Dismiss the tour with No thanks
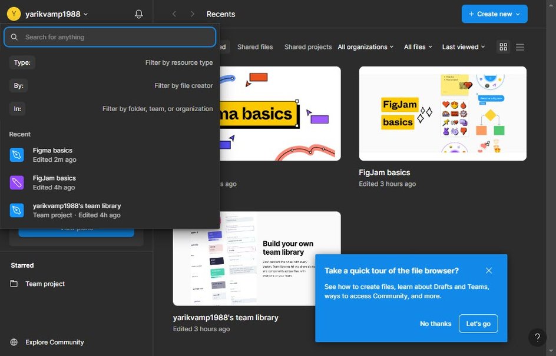 tap(435, 324)
